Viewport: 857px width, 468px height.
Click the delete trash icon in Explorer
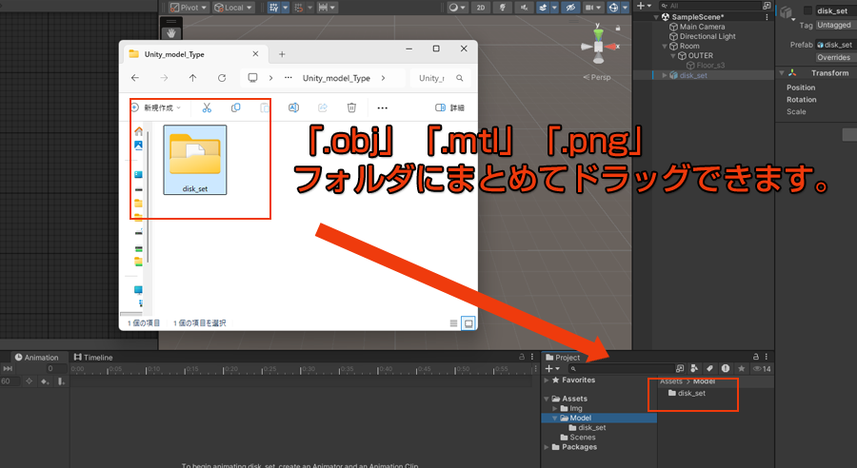(x=351, y=108)
